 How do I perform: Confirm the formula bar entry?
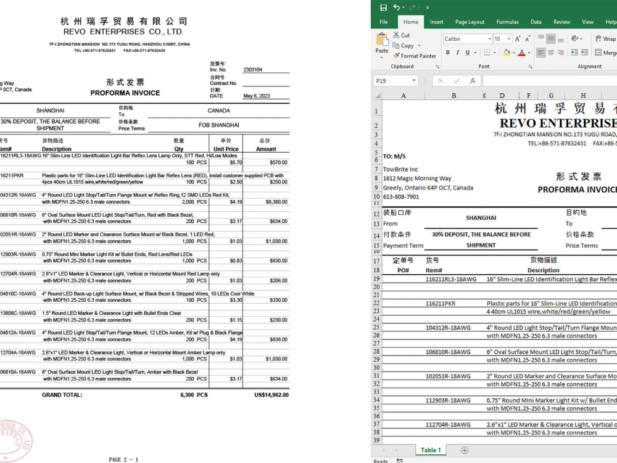(457, 81)
